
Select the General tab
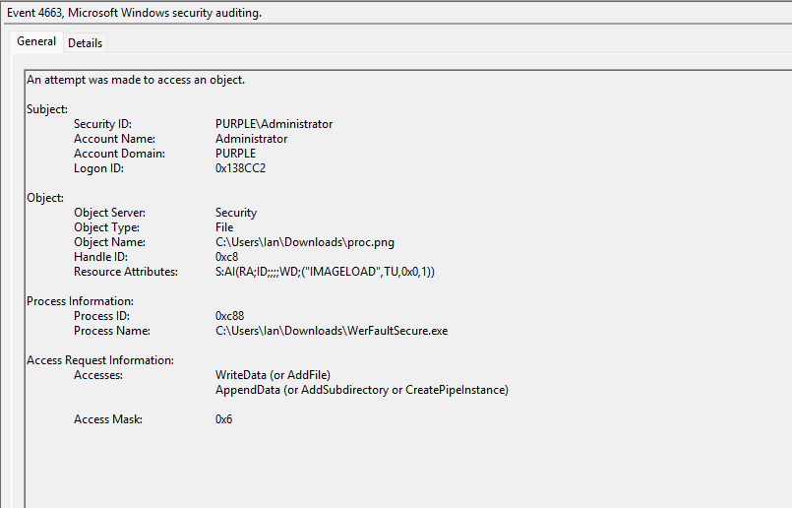click(x=36, y=42)
